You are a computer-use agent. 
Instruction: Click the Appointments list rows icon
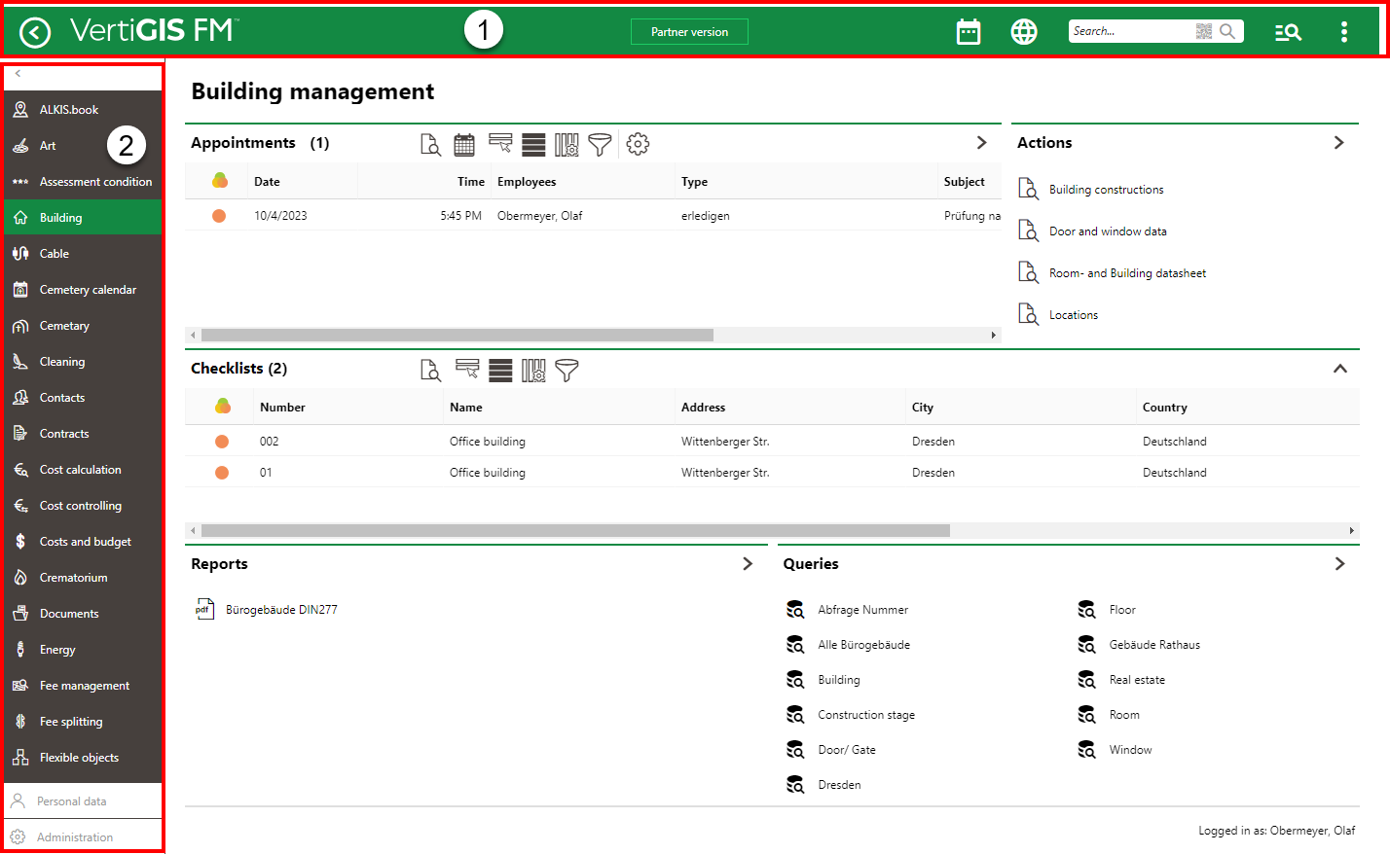533,145
